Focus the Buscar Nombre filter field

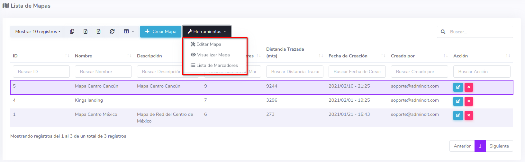pyautogui.click(x=103, y=72)
